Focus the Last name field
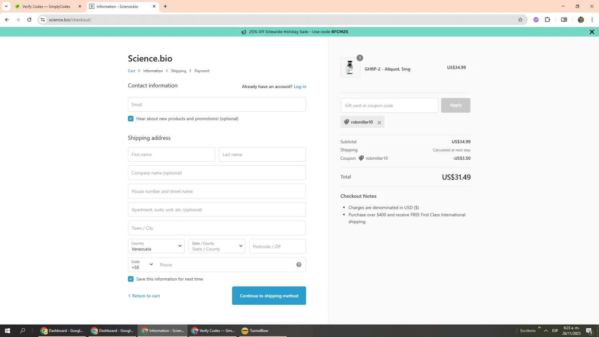 point(262,155)
